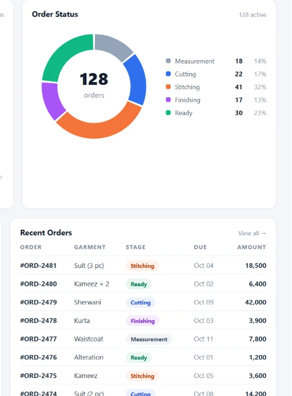Click the Oct 04 due date
Image resolution: width=292 pixels, height=396 pixels.
(204, 266)
